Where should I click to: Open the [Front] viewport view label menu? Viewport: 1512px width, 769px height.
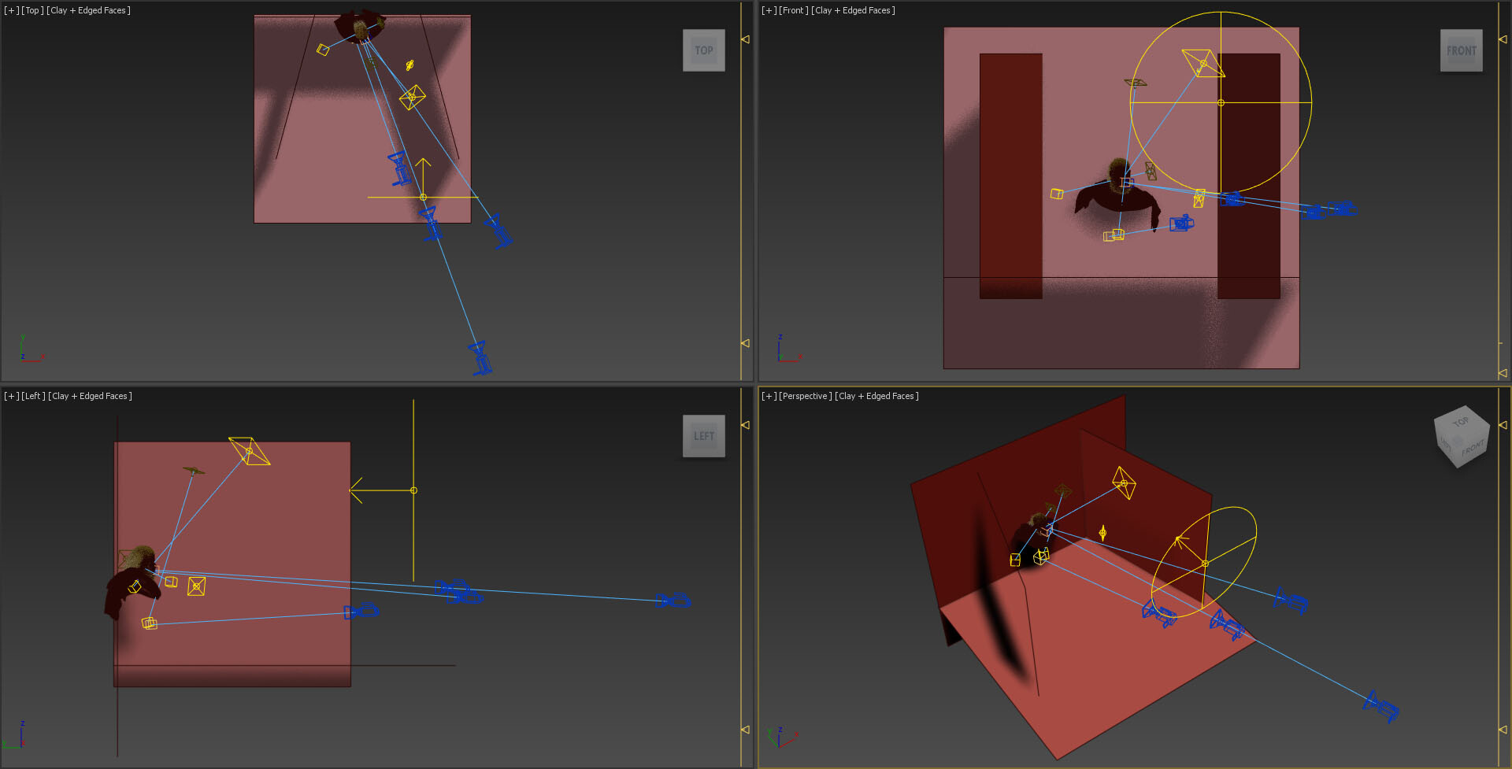click(793, 10)
